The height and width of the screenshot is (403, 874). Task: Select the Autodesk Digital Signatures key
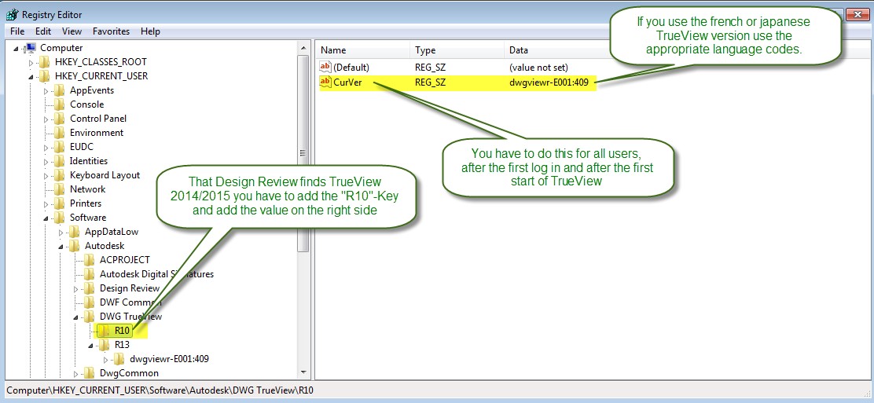[x=156, y=273]
